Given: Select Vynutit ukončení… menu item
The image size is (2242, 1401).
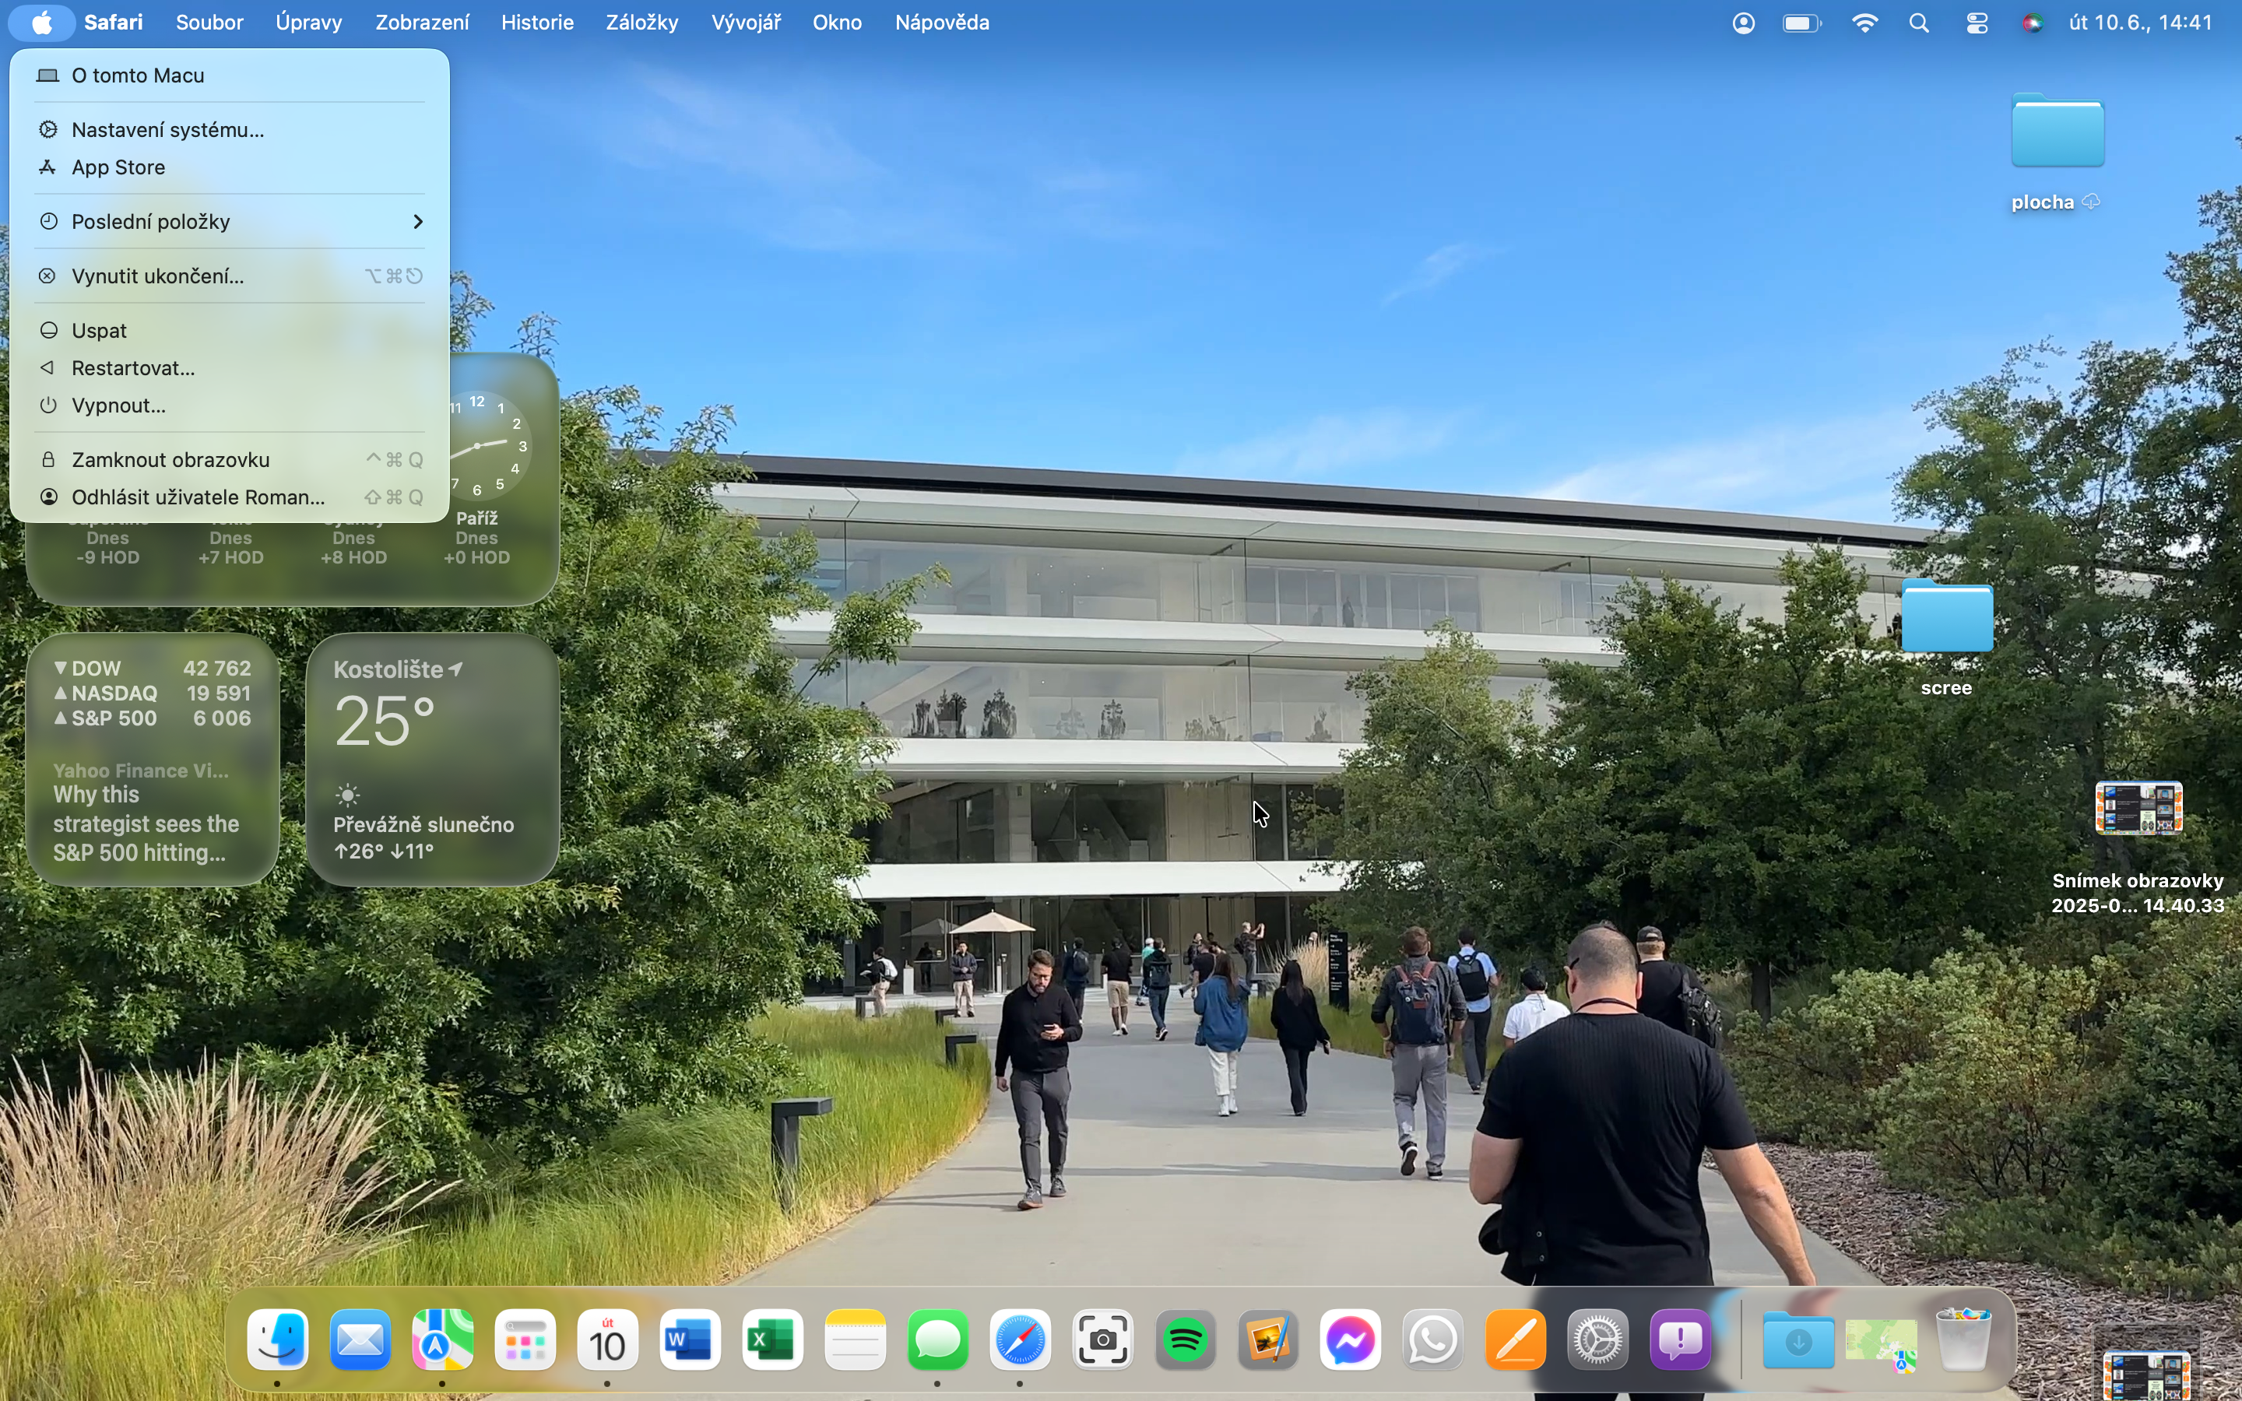Looking at the screenshot, I should pos(157,276).
